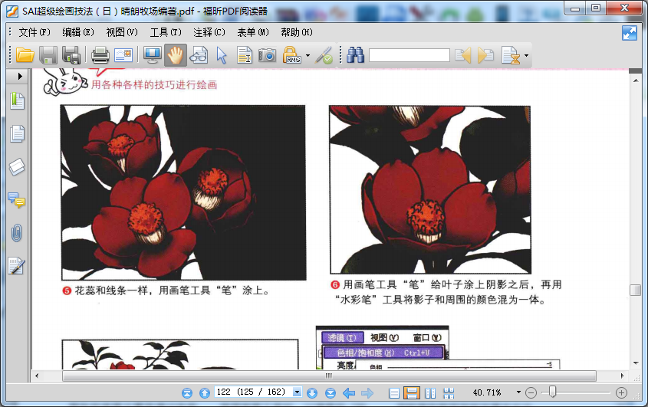Open the 视图(V) menu

[122, 32]
